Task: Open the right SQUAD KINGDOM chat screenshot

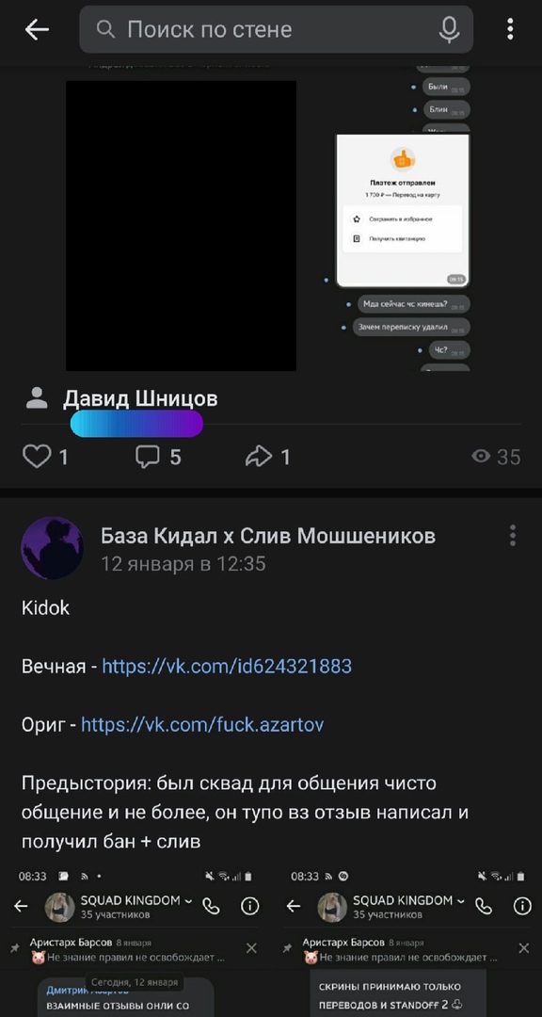Action: (x=407, y=943)
